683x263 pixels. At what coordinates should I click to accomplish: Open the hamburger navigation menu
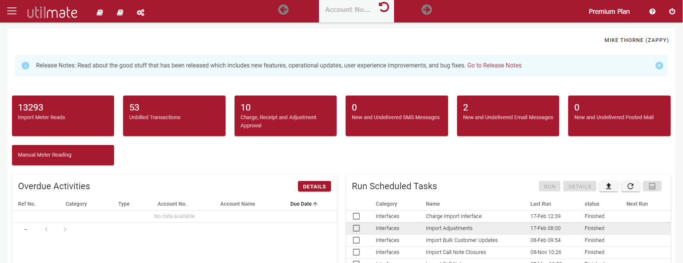[12, 11]
